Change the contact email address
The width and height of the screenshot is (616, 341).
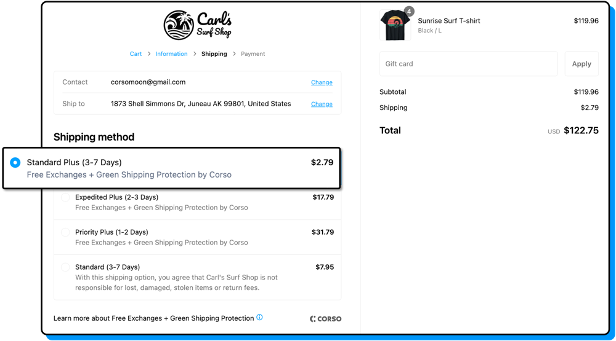click(x=322, y=82)
